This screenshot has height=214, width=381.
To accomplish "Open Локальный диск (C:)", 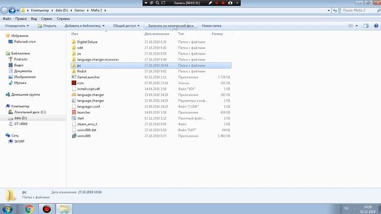I will coord(27,112).
